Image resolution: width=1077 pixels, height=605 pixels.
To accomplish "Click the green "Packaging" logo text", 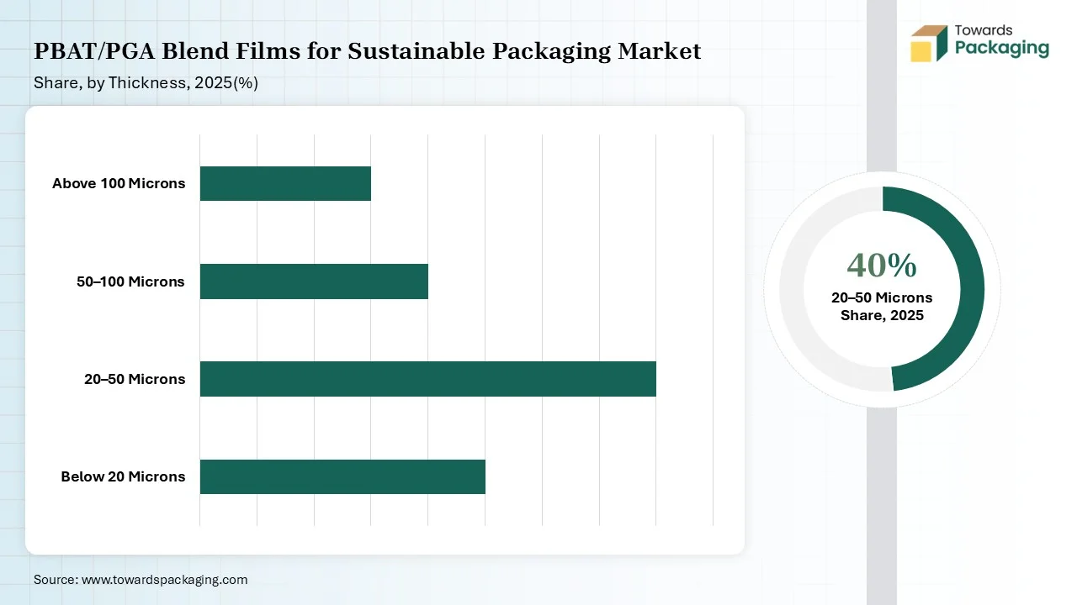I will pos(1001,48).
